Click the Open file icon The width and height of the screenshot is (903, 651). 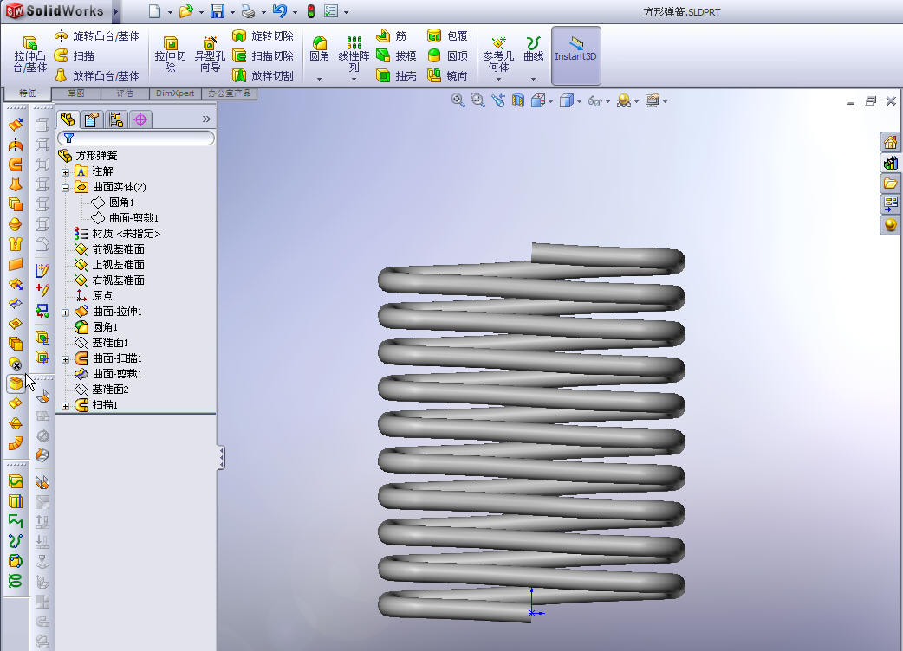(x=185, y=11)
